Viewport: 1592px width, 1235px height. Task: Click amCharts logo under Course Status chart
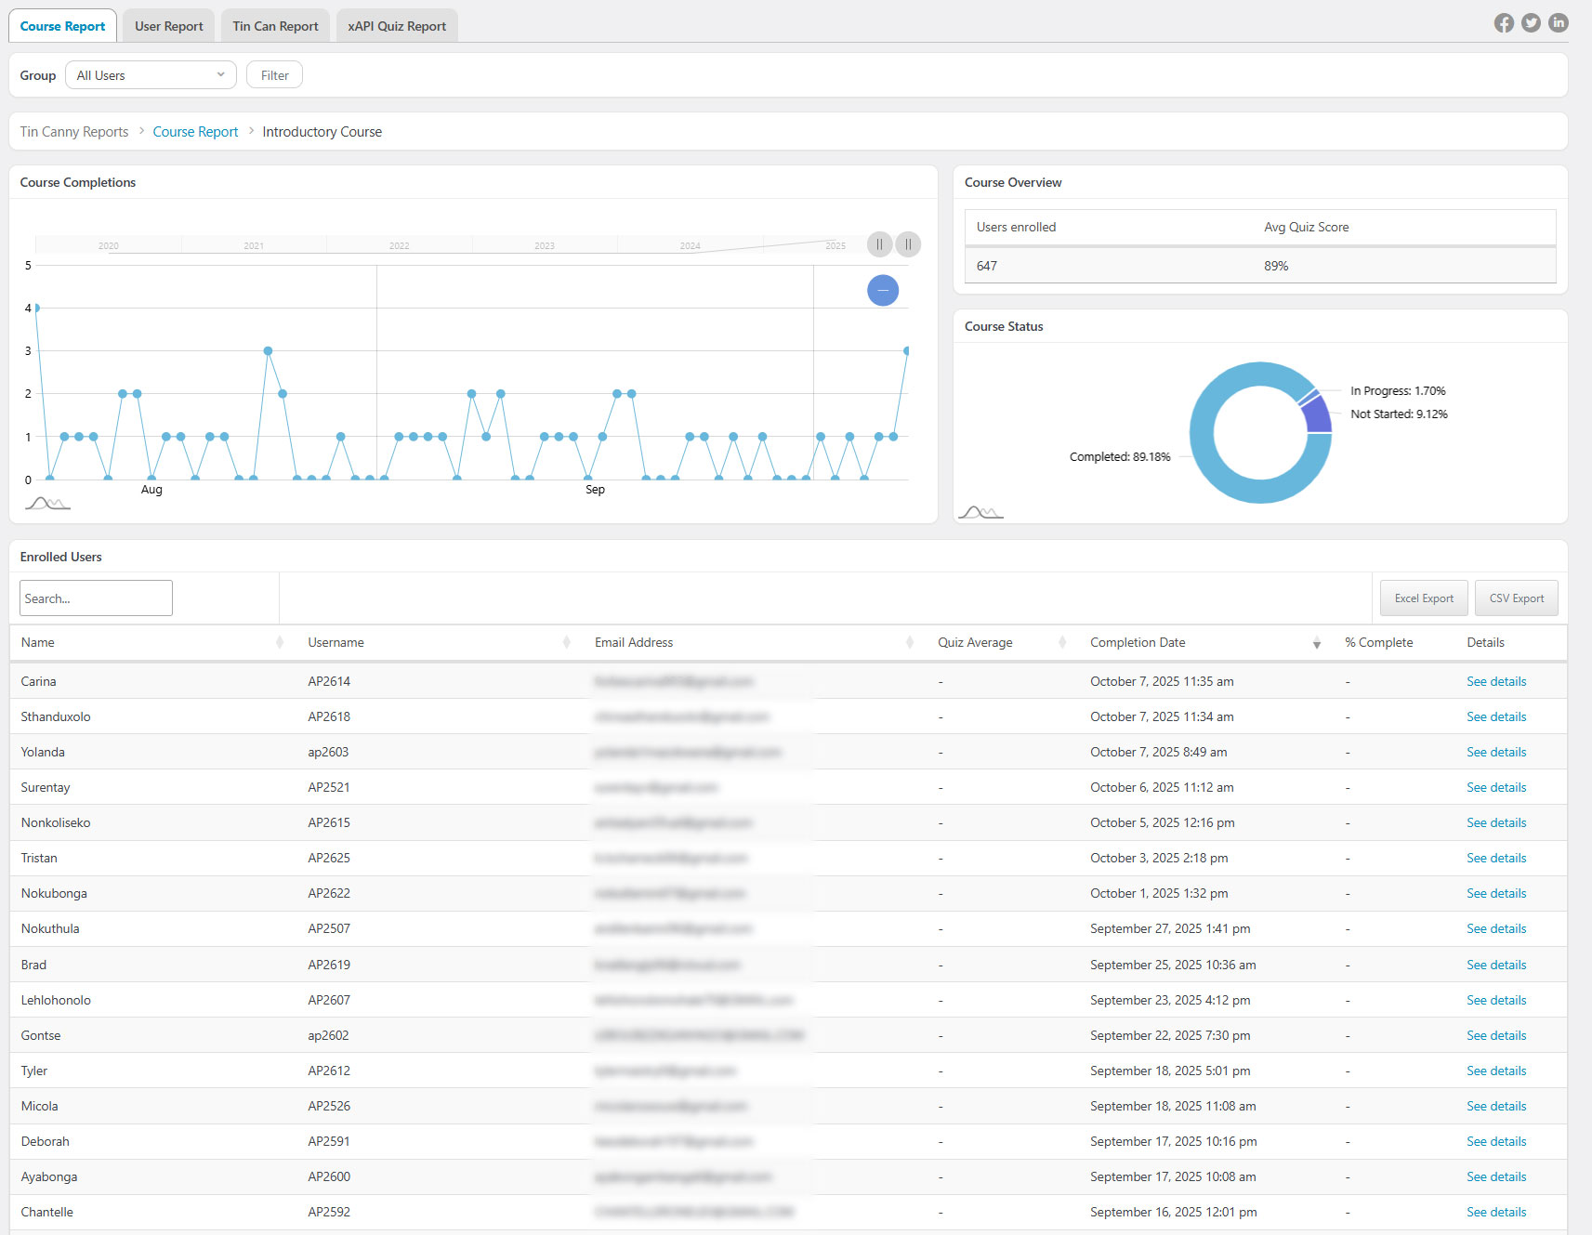(980, 512)
